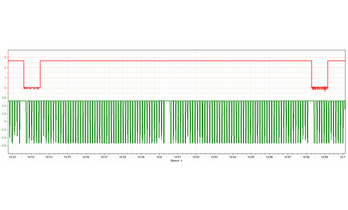
Task: Click the 18.52 time axis label
Action: [12, 157]
